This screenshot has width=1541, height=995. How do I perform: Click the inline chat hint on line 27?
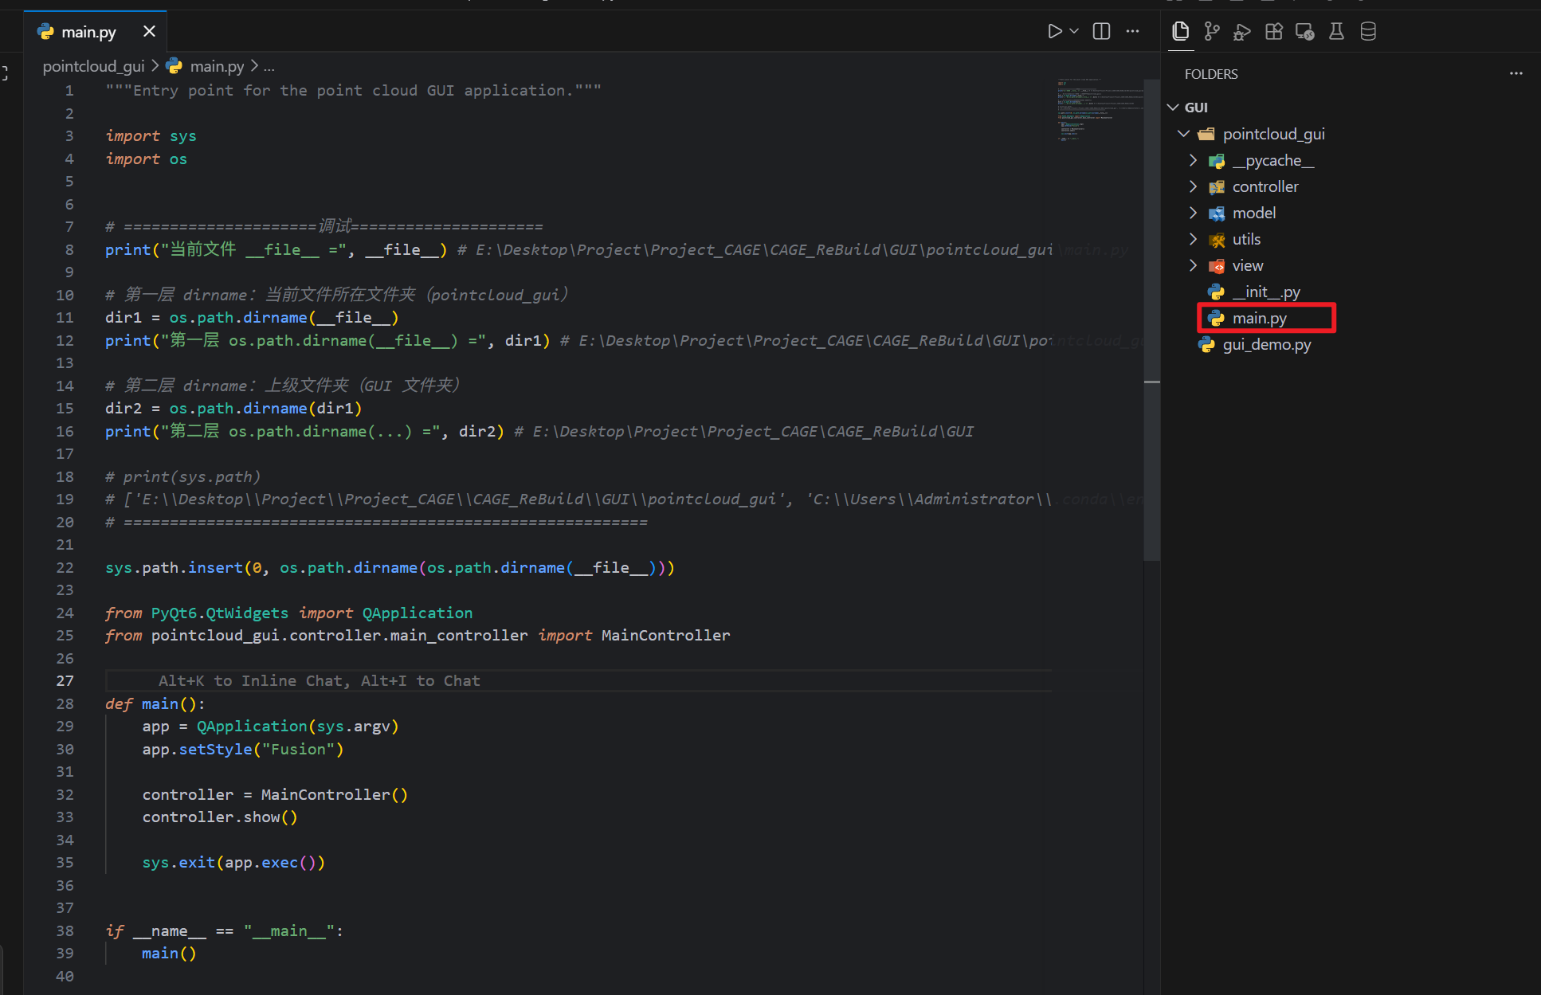tap(320, 680)
